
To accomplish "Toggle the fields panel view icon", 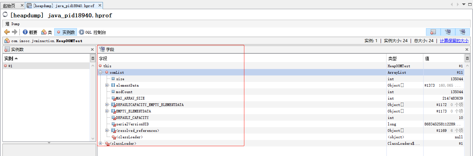I will coord(448,32).
